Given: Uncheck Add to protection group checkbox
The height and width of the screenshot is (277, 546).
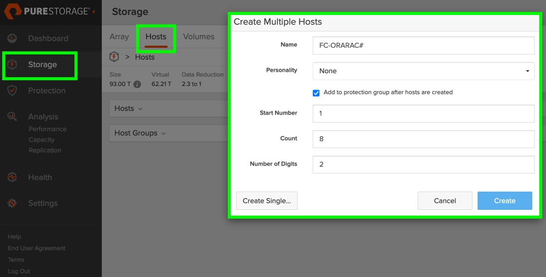Looking at the screenshot, I should [316, 93].
